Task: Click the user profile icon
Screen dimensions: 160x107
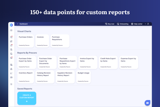Action: point(148,24)
